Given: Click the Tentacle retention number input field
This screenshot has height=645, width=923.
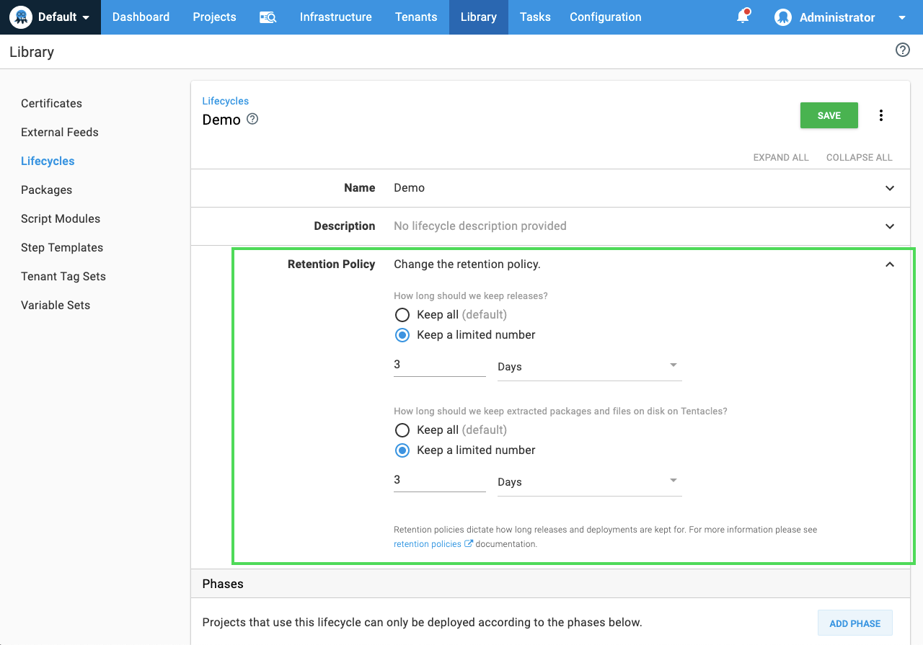Looking at the screenshot, I should pyautogui.click(x=439, y=480).
